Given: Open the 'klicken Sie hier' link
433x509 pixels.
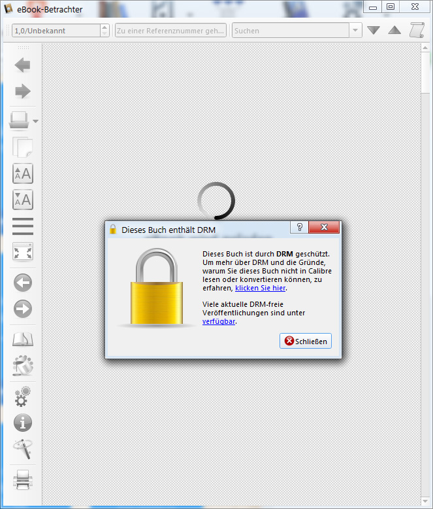Looking at the screenshot, I should pyautogui.click(x=260, y=288).
